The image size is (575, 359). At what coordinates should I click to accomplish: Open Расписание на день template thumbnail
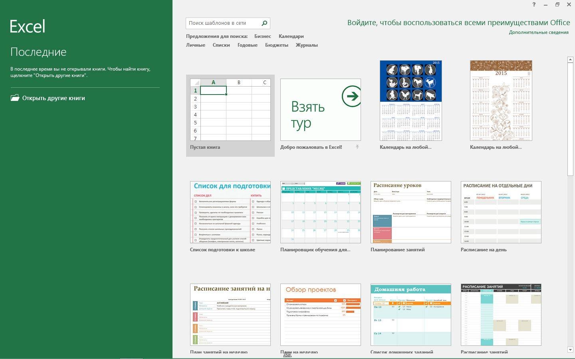coord(501,212)
